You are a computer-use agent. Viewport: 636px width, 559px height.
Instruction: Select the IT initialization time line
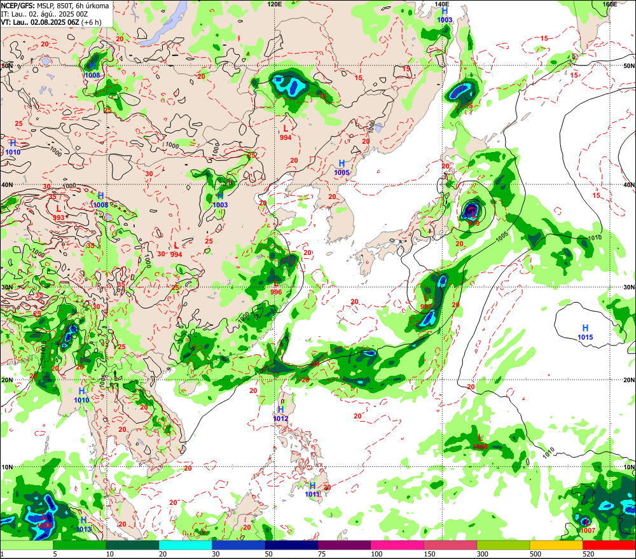45,14
